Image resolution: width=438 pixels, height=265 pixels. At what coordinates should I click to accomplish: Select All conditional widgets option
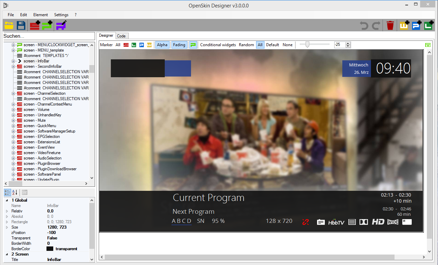click(260, 45)
